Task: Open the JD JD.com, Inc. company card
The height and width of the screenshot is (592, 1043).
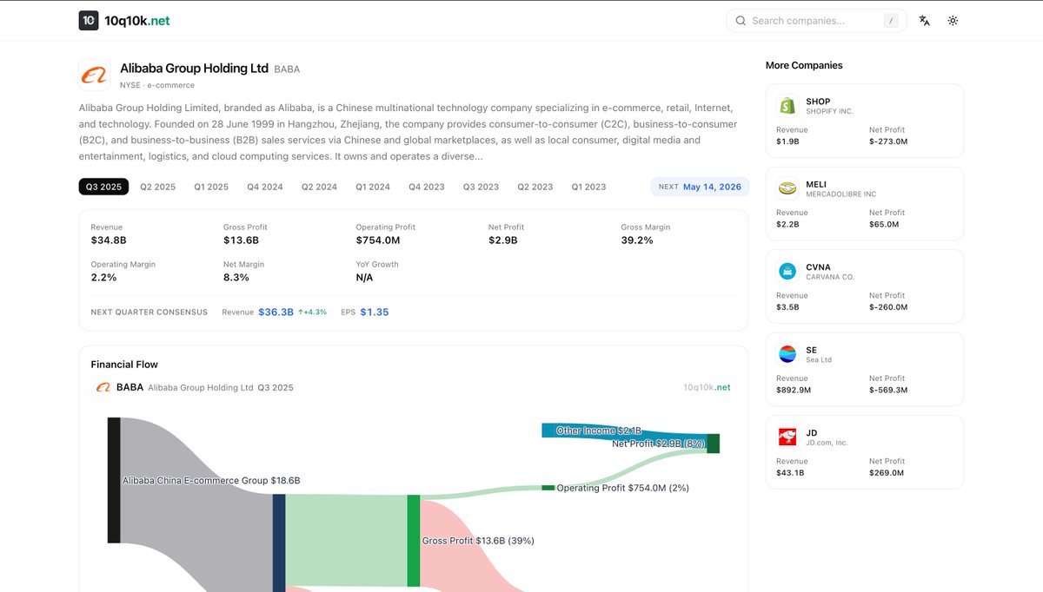Action: click(x=865, y=452)
